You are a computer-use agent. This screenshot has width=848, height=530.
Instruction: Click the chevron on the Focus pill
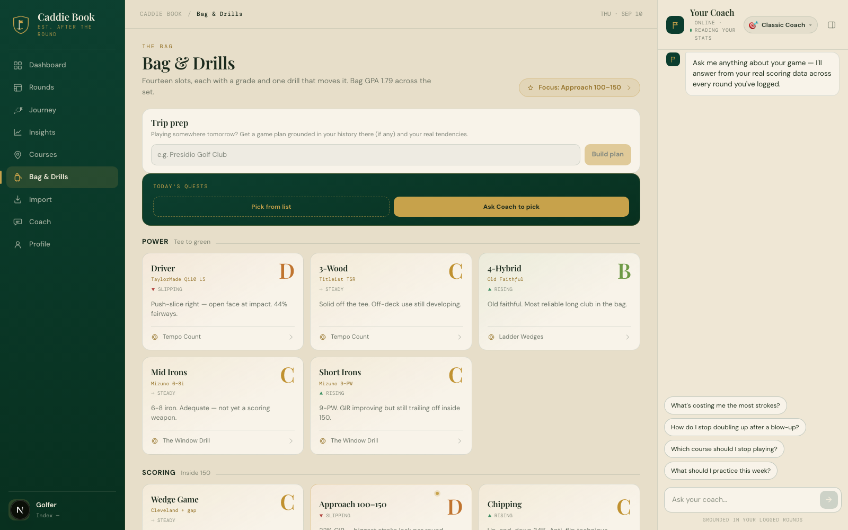point(629,88)
